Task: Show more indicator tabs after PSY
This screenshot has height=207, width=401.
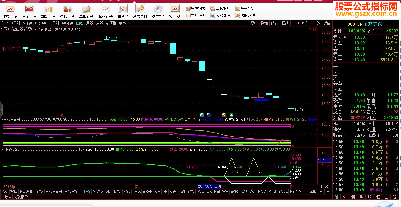Action: click(300, 192)
